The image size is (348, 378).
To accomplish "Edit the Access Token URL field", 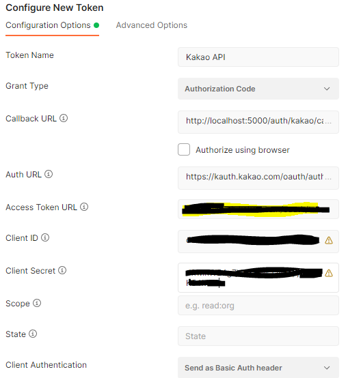I will pos(258,209).
